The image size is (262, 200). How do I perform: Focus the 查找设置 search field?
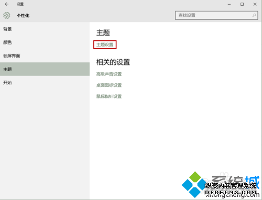(x=216, y=15)
